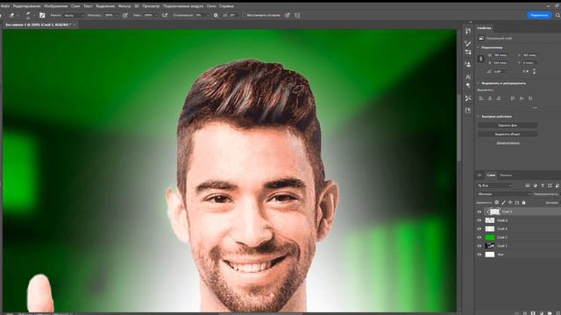Lock image pixels brush icon in Layers
This screenshot has width=561, height=315.
tap(503, 202)
